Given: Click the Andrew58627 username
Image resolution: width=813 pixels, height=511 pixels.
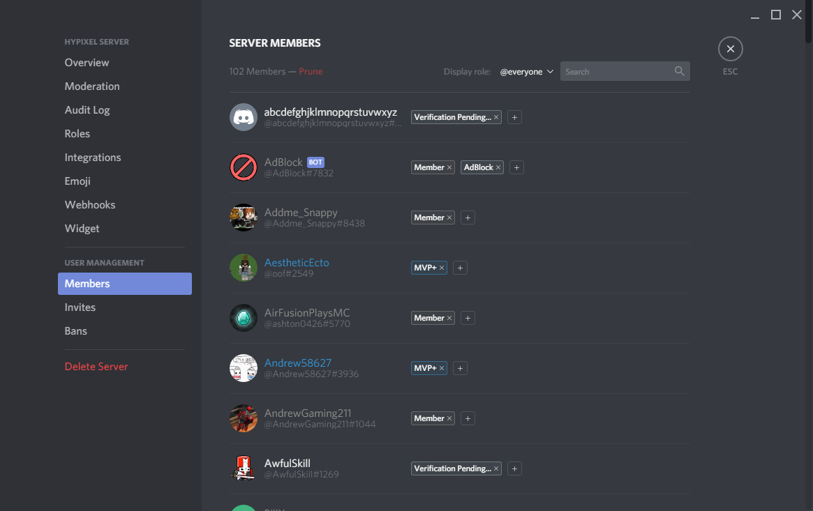Looking at the screenshot, I should click(x=297, y=363).
